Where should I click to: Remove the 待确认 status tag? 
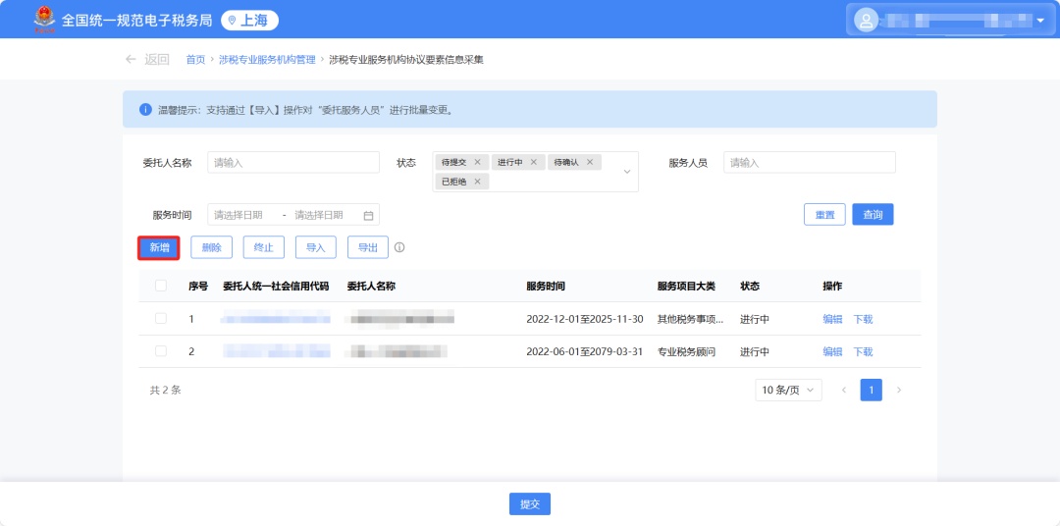pos(590,162)
